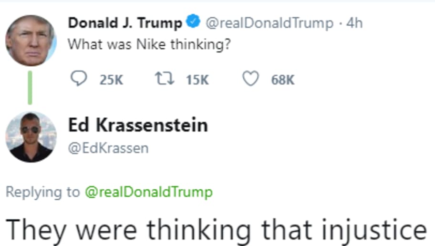Retweet Donald J. Trump's Nike tweet
The height and width of the screenshot is (246, 435).
[165, 79]
